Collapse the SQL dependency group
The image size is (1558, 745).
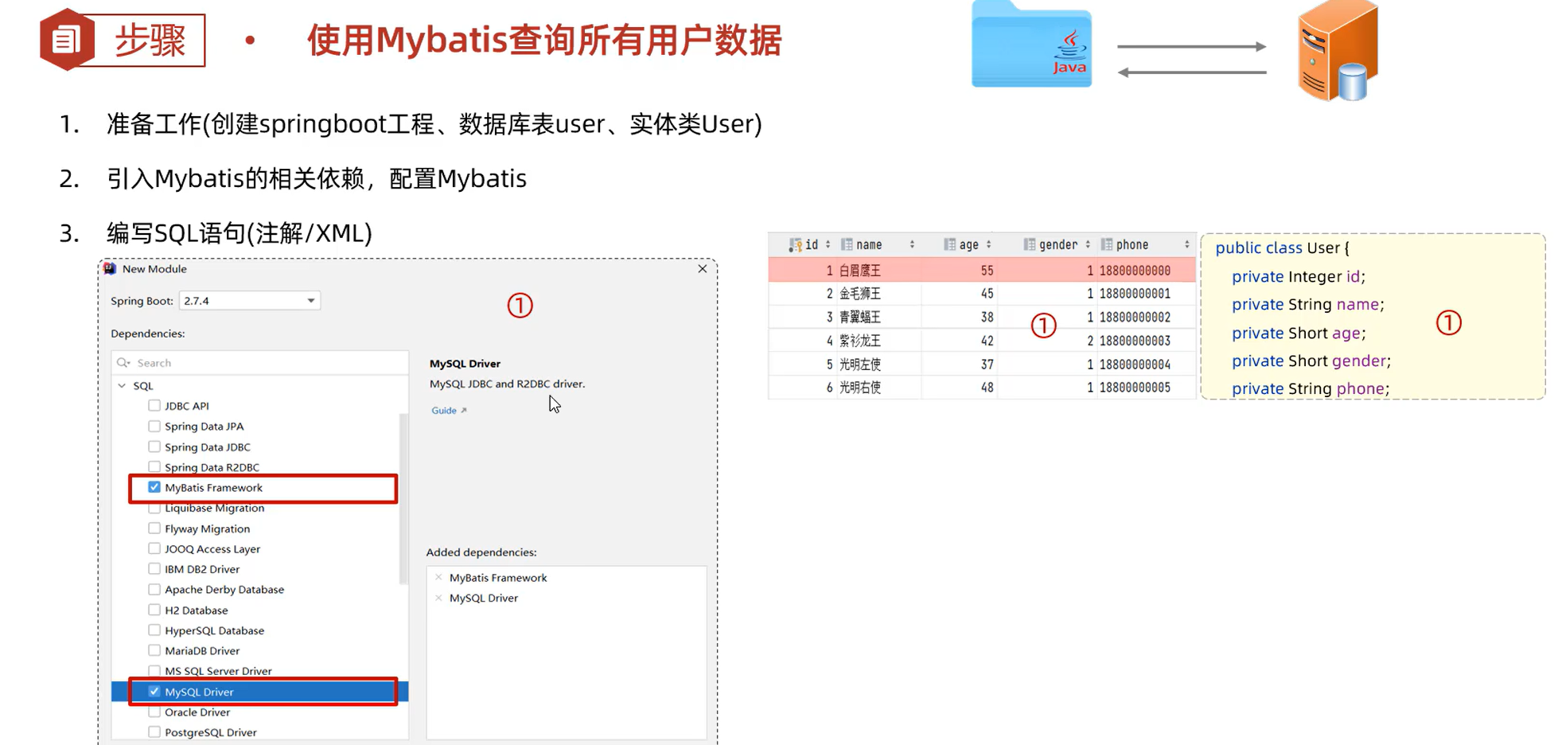122,386
